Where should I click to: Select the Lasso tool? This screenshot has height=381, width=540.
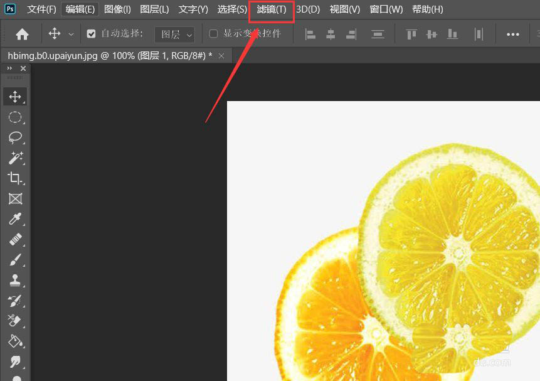15,137
